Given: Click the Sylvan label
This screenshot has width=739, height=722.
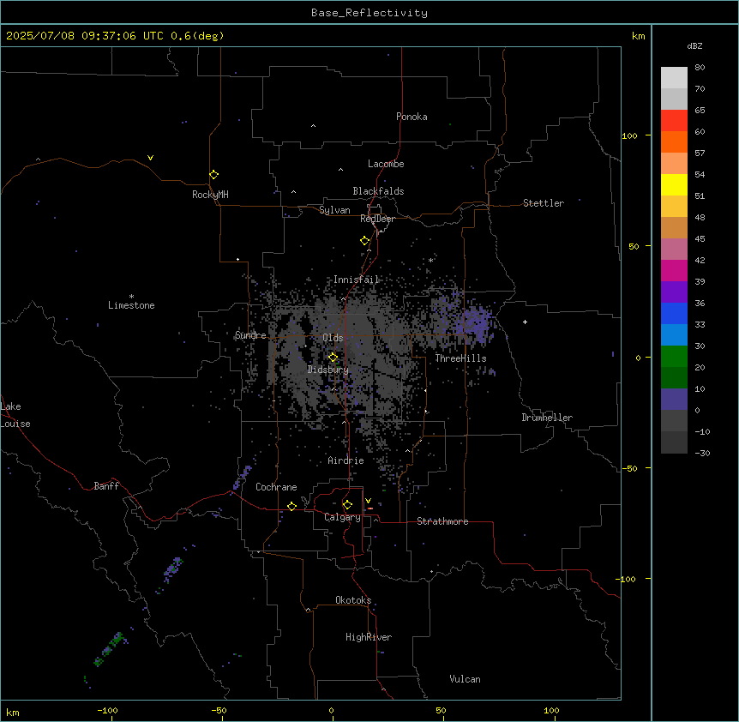Looking at the screenshot, I should (334, 210).
